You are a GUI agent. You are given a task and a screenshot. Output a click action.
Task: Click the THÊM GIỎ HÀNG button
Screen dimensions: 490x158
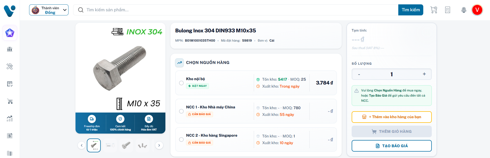(x=392, y=132)
